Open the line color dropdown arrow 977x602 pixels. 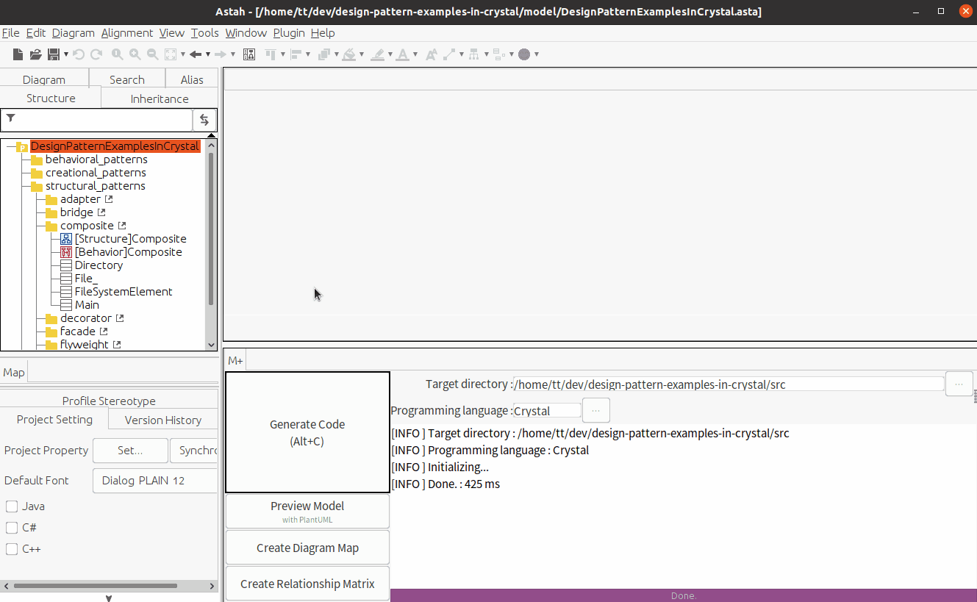pos(390,54)
